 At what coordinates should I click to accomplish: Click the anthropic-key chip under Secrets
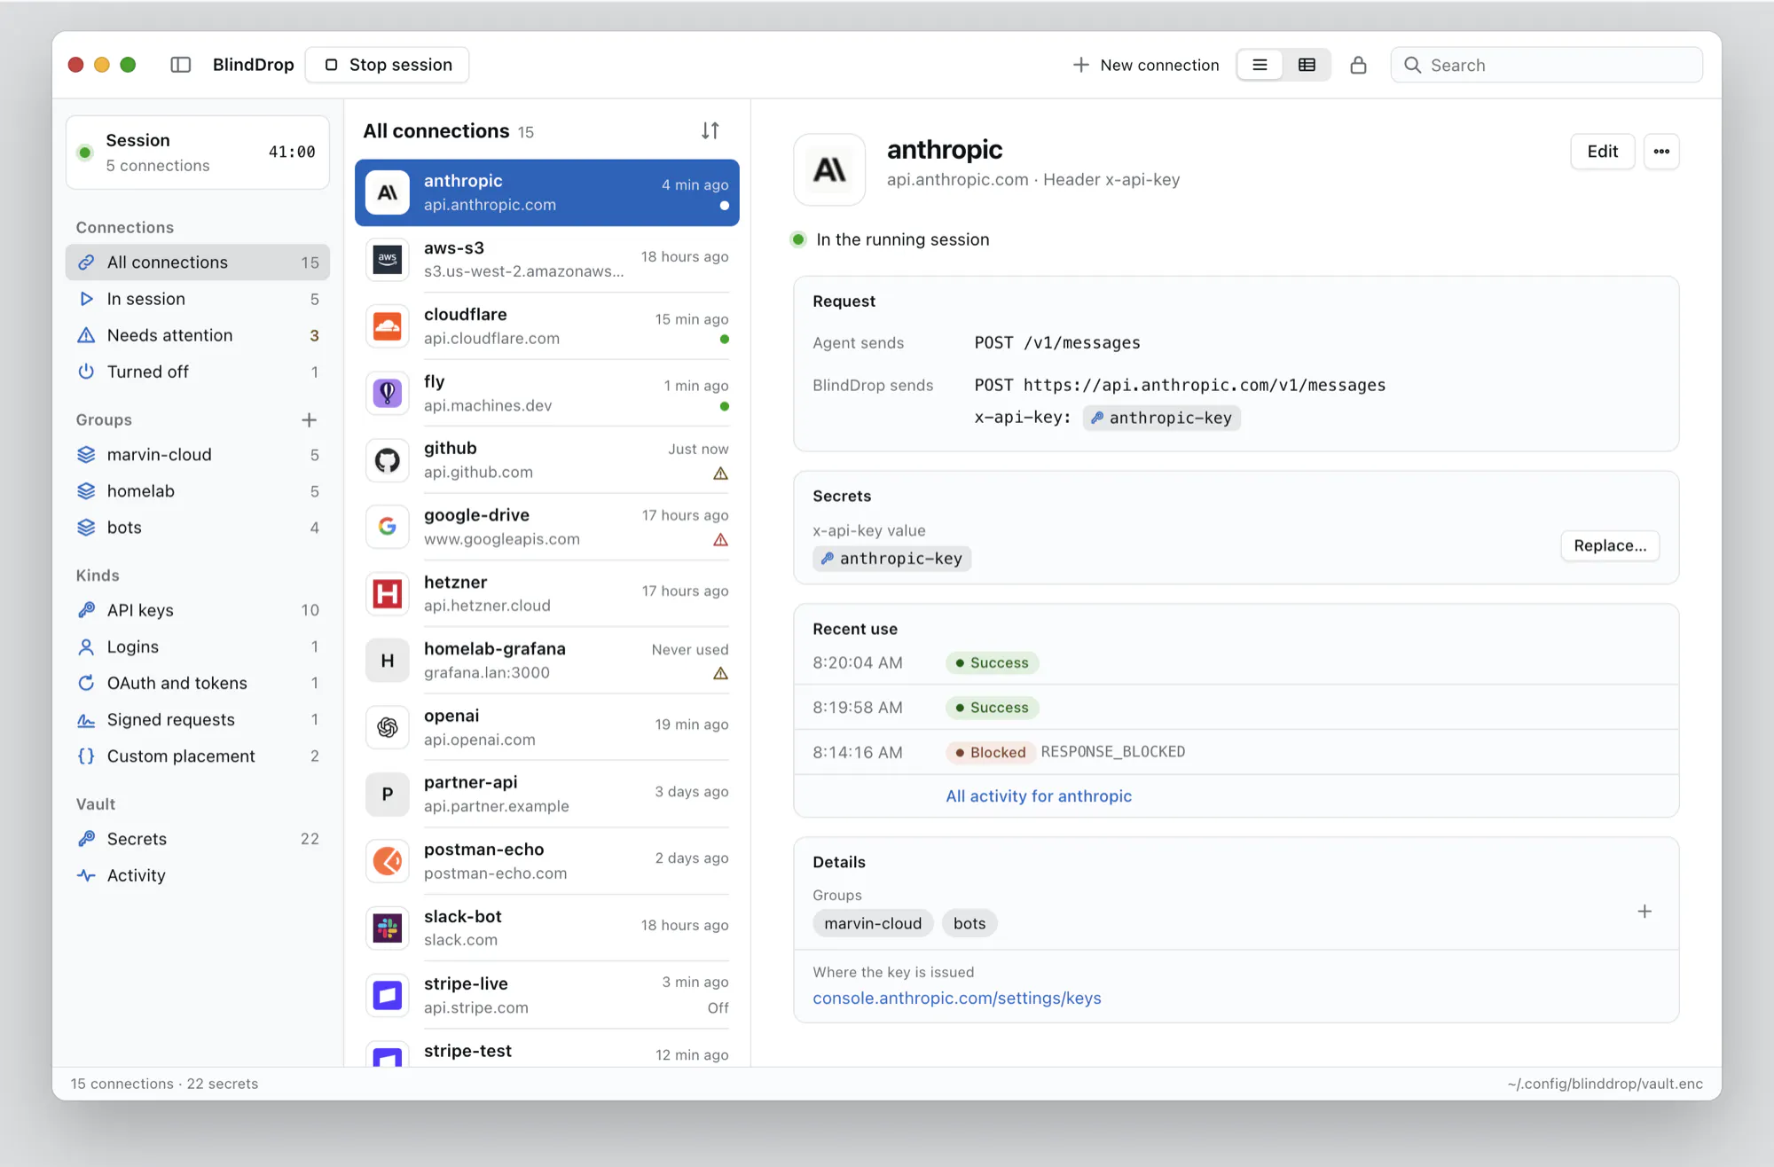[x=892, y=559]
